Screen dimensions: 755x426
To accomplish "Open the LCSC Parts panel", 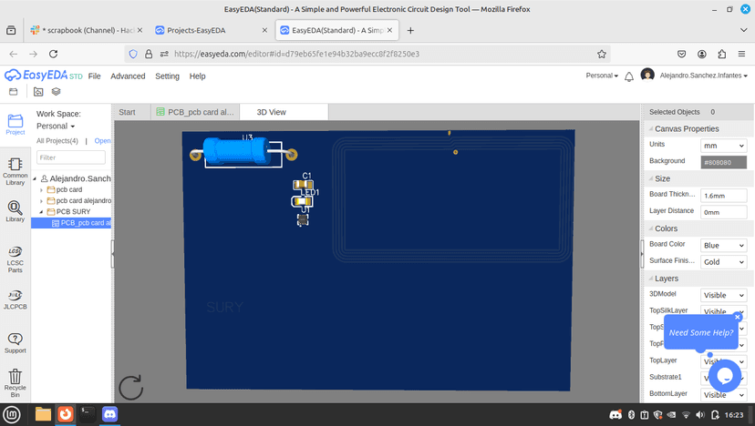I will click(15, 259).
